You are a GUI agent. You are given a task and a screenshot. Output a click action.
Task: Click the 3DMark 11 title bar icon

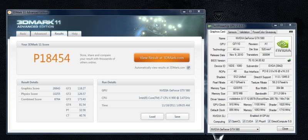pyautogui.click(x=9, y=12)
